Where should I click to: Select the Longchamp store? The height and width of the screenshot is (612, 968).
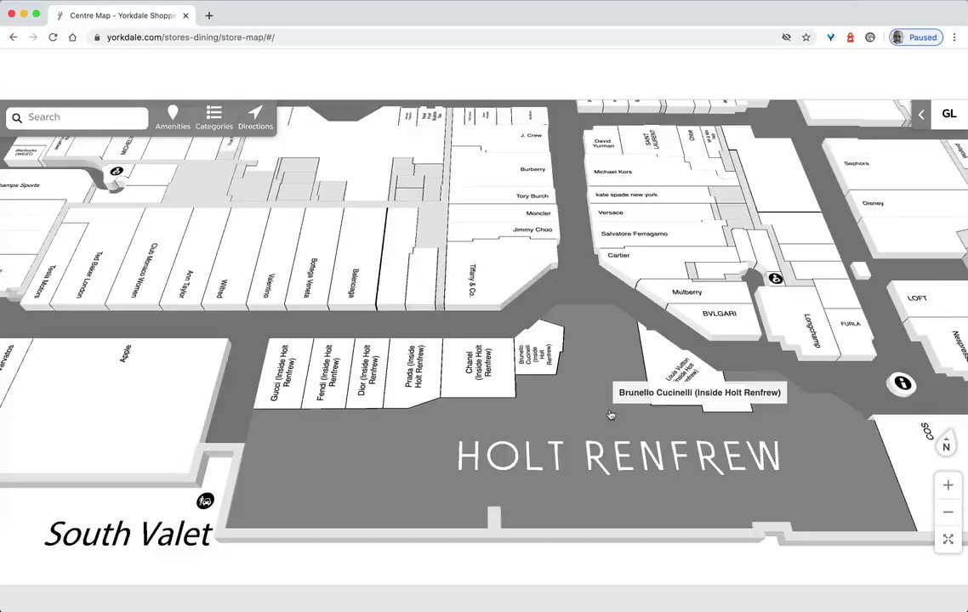click(812, 331)
